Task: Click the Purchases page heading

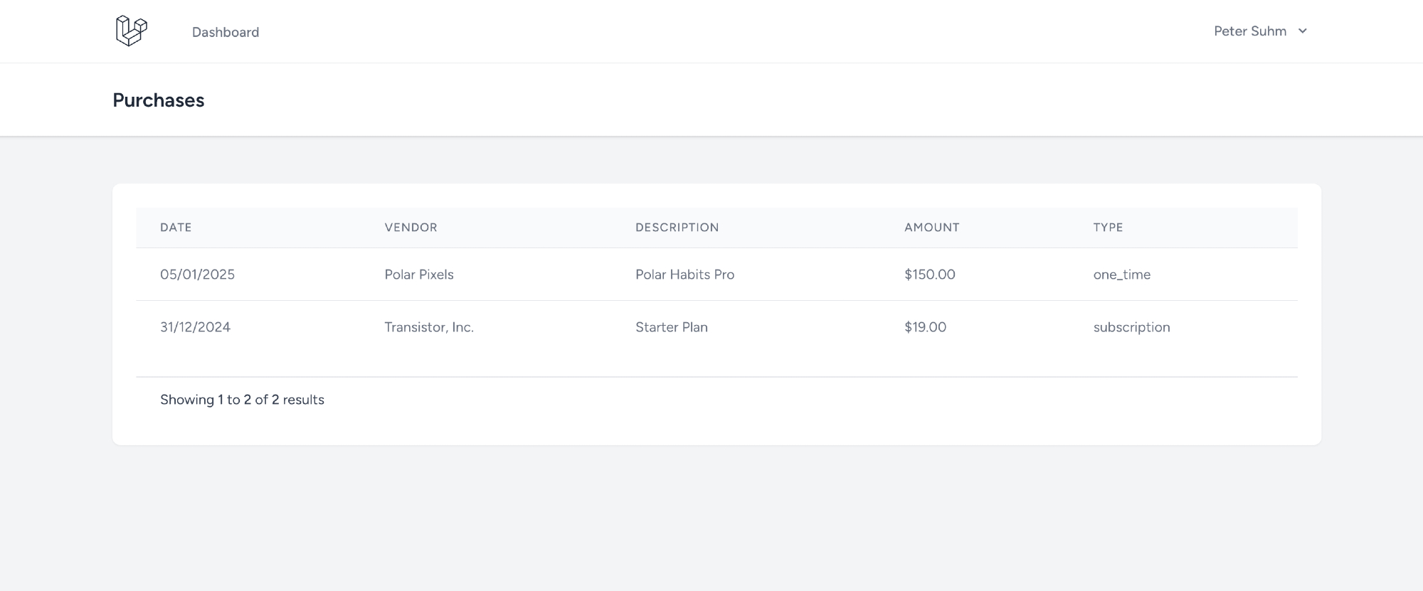Action: click(x=159, y=100)
